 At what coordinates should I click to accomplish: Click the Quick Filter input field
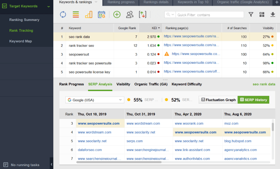pyautogui.click(x=210, y=15)
